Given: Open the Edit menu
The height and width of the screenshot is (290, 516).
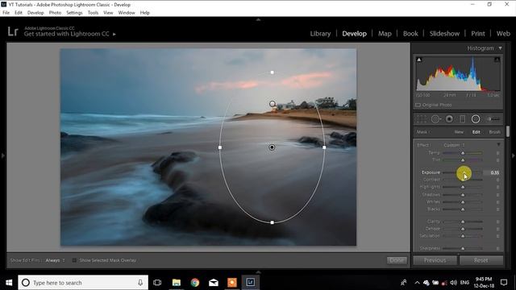Looking at the screenshot, I should (x=19, y=13).
